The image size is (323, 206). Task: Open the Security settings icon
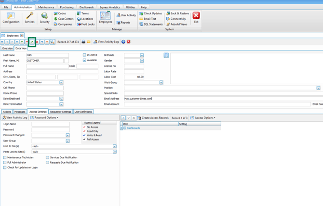tap(44, 18)
